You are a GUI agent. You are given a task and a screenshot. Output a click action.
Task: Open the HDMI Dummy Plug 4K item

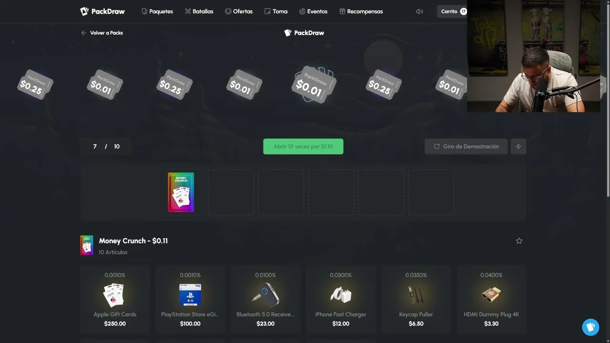(x=491, y=300)
